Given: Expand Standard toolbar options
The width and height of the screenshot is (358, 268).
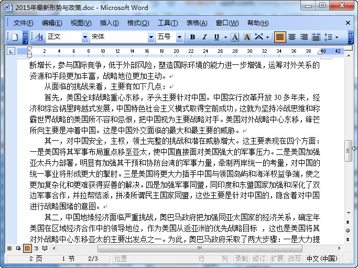Looking at the screenshot, I should click(25, 37).
